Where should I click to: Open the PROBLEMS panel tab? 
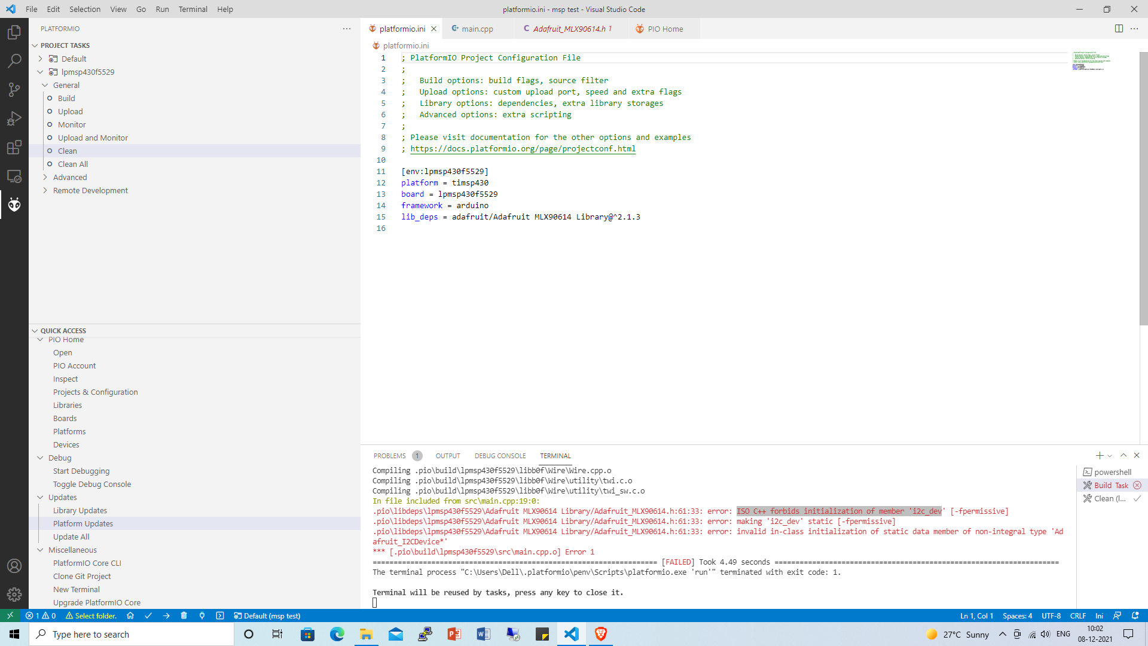[389, 456]
